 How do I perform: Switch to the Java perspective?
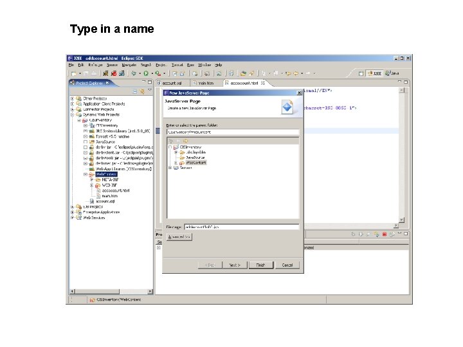coord(392,73)
